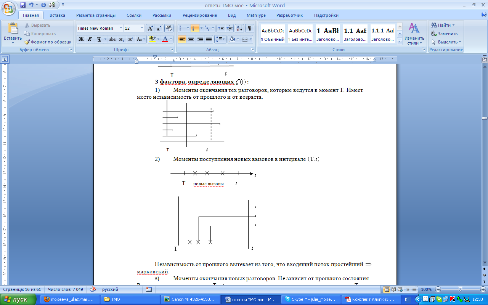Decrease paragraph indent
Image resolution: width=488 pixels, height=305 pixels.
point(221,28)
